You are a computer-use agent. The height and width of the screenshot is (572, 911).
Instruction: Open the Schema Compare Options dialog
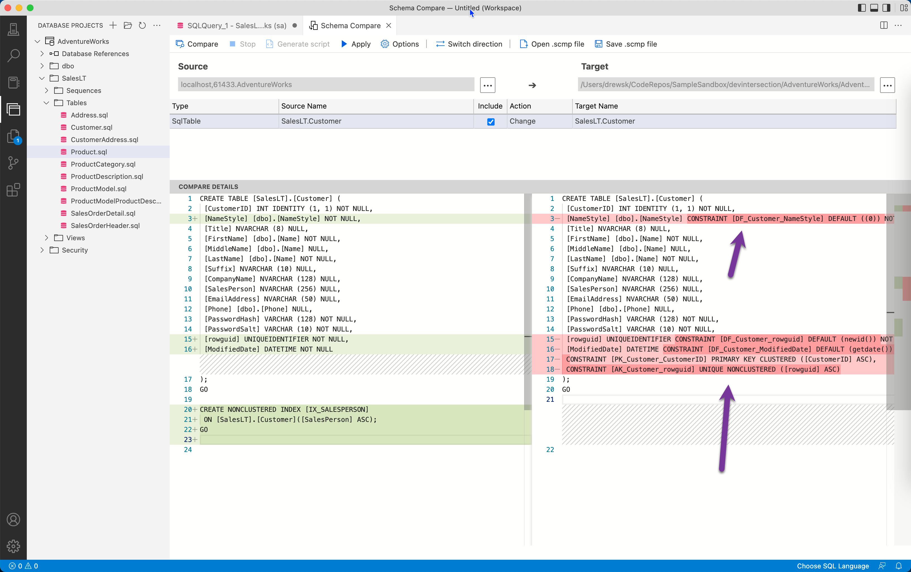click(x=399, y=44)
